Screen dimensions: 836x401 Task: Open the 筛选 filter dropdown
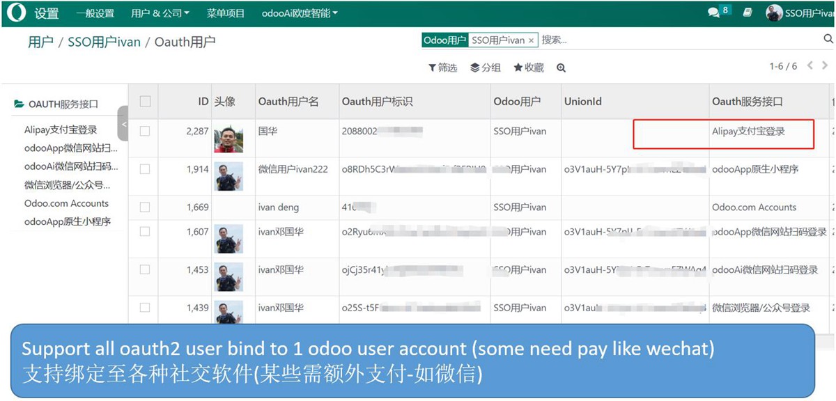442,68
